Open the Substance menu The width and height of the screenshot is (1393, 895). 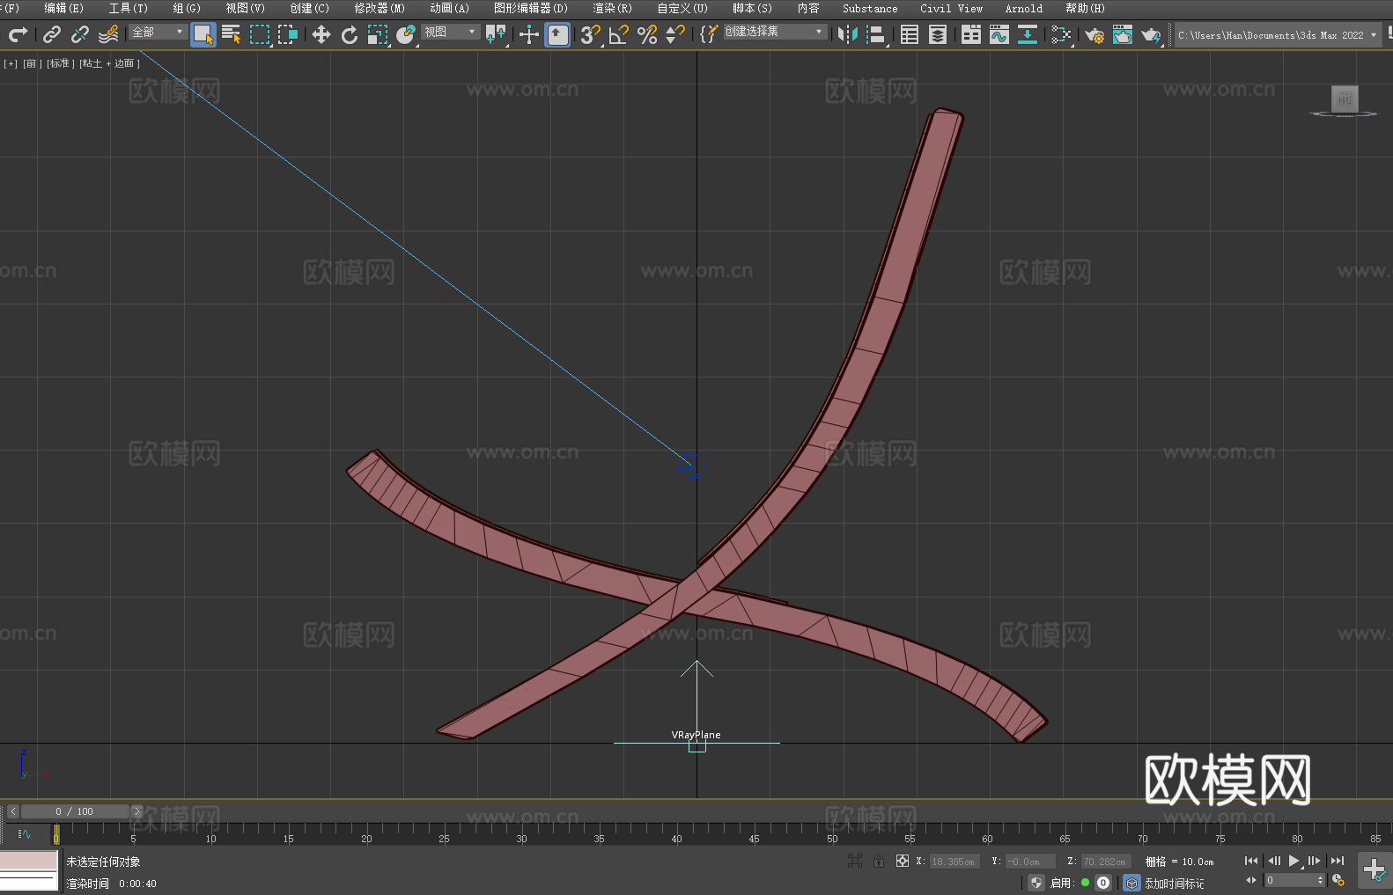pos(870,8)
